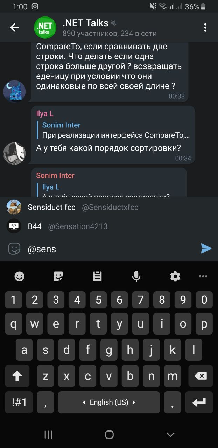The width and height of the screenshot is (218, 448).
Task: Open keyboard settings gear
Action: pyautogui.click(x=175, y=276)
